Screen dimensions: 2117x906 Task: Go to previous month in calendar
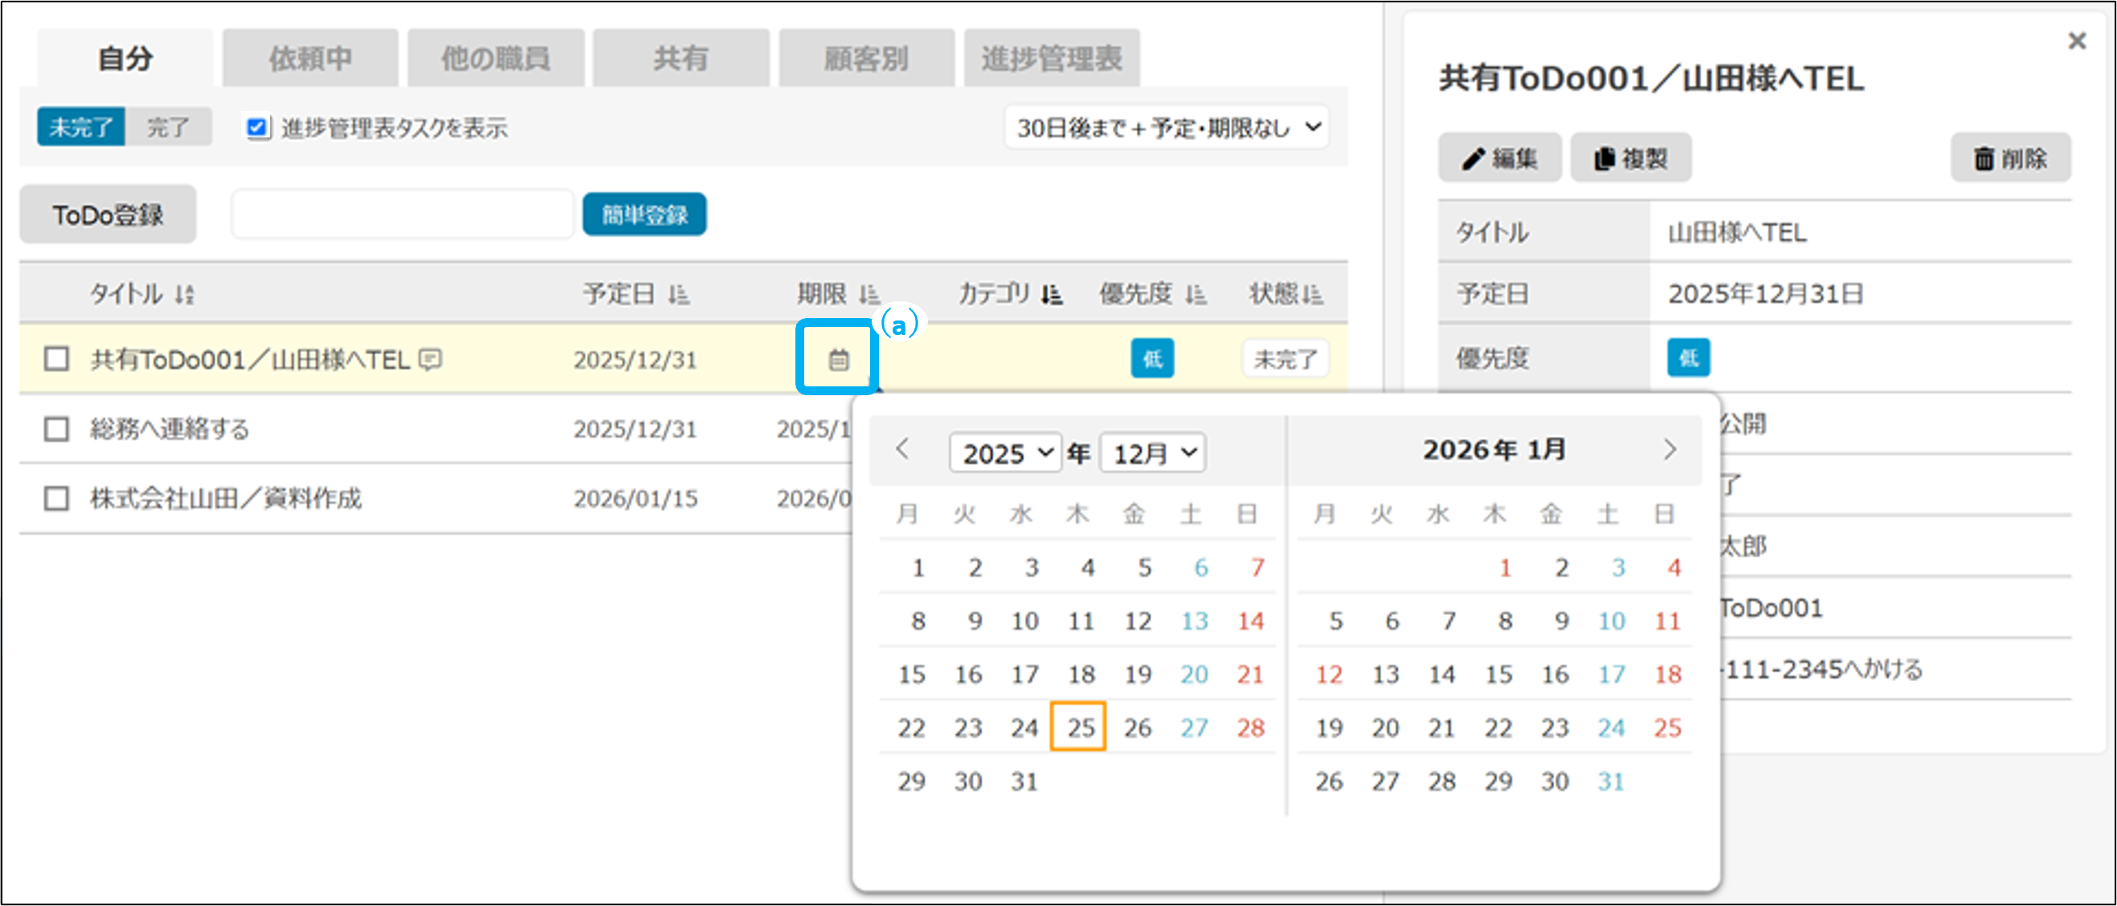pyautogui.click(x=902, y=449)
